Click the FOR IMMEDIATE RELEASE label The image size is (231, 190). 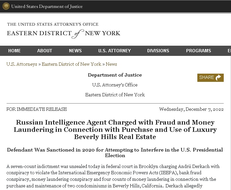coord(37,109)
